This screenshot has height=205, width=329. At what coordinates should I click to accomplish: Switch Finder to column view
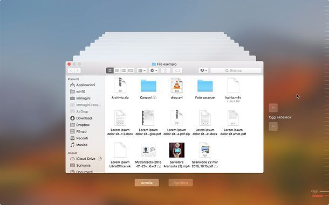point(124,70)
